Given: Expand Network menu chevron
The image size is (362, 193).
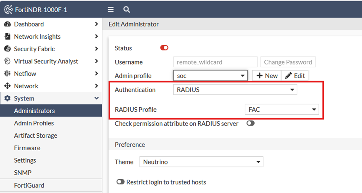Looking at the screenshot, I should 97,86.
